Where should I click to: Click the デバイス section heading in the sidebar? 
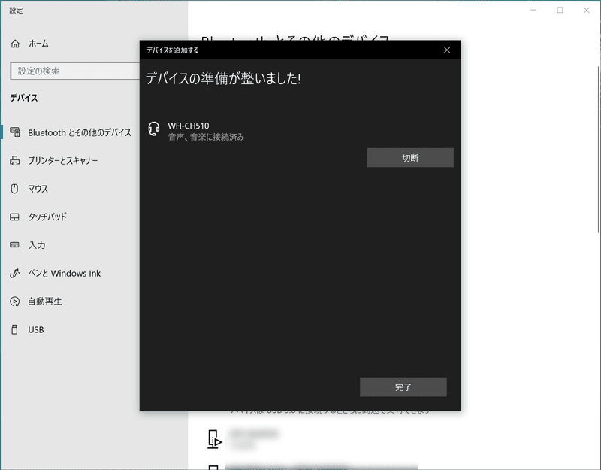(24, 98)
